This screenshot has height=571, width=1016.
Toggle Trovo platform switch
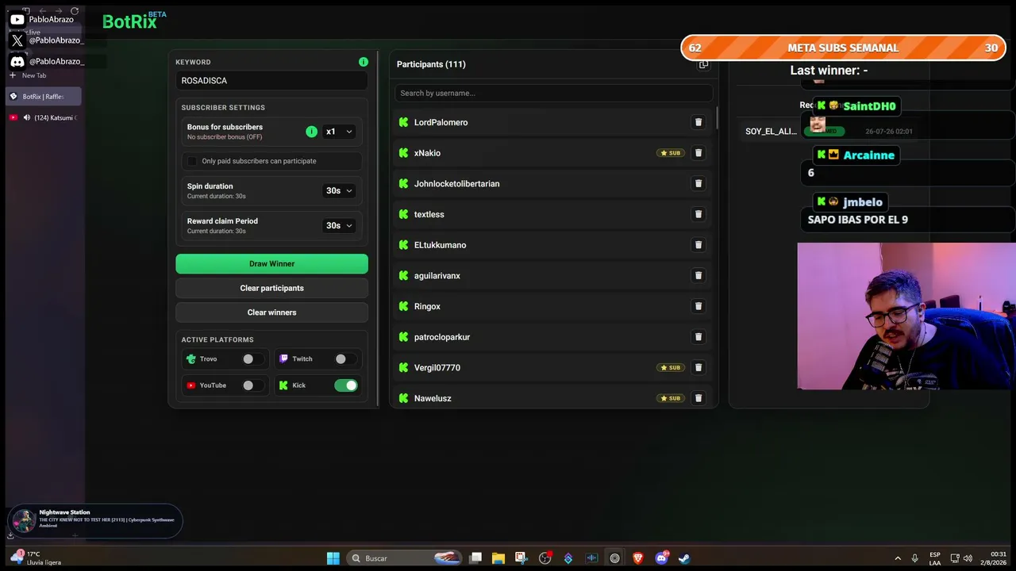[252, 359]
